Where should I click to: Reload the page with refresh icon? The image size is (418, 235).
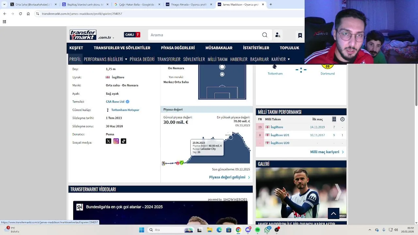coord(20,14)
